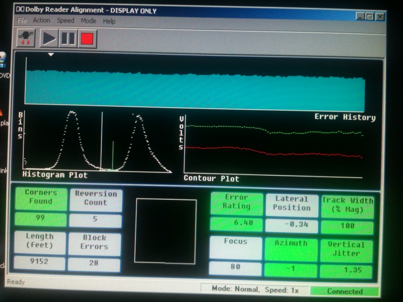Click the Block Errors value 28
Viewport: 403px width, 302px height.
(x=94, y=264)
